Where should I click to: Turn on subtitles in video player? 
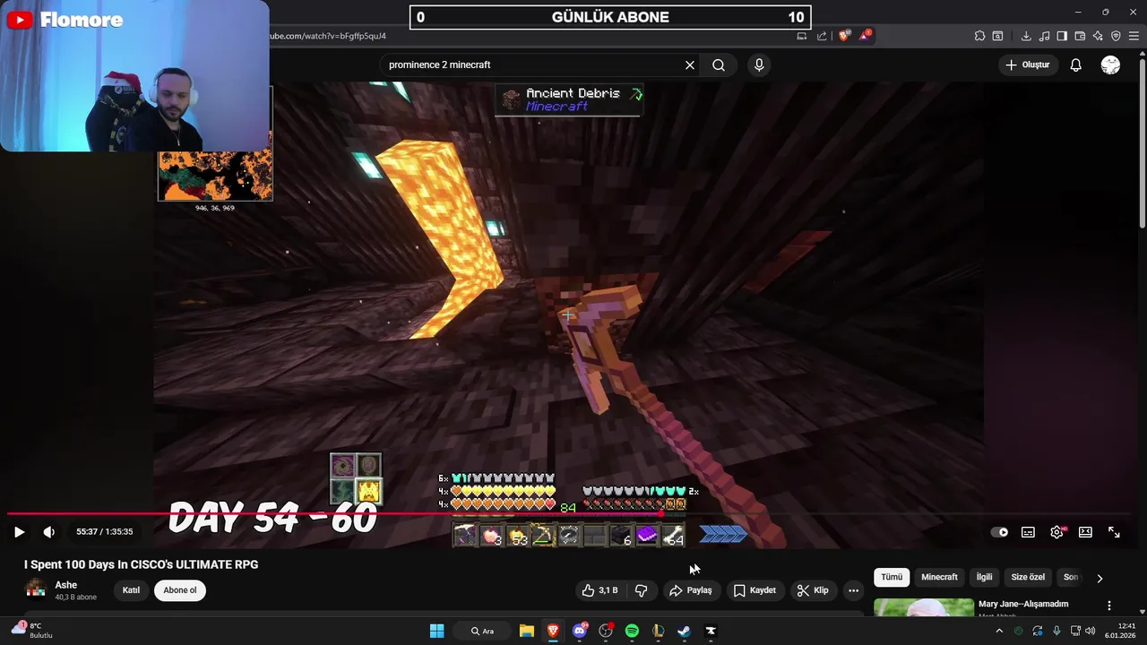[1028, 532]
